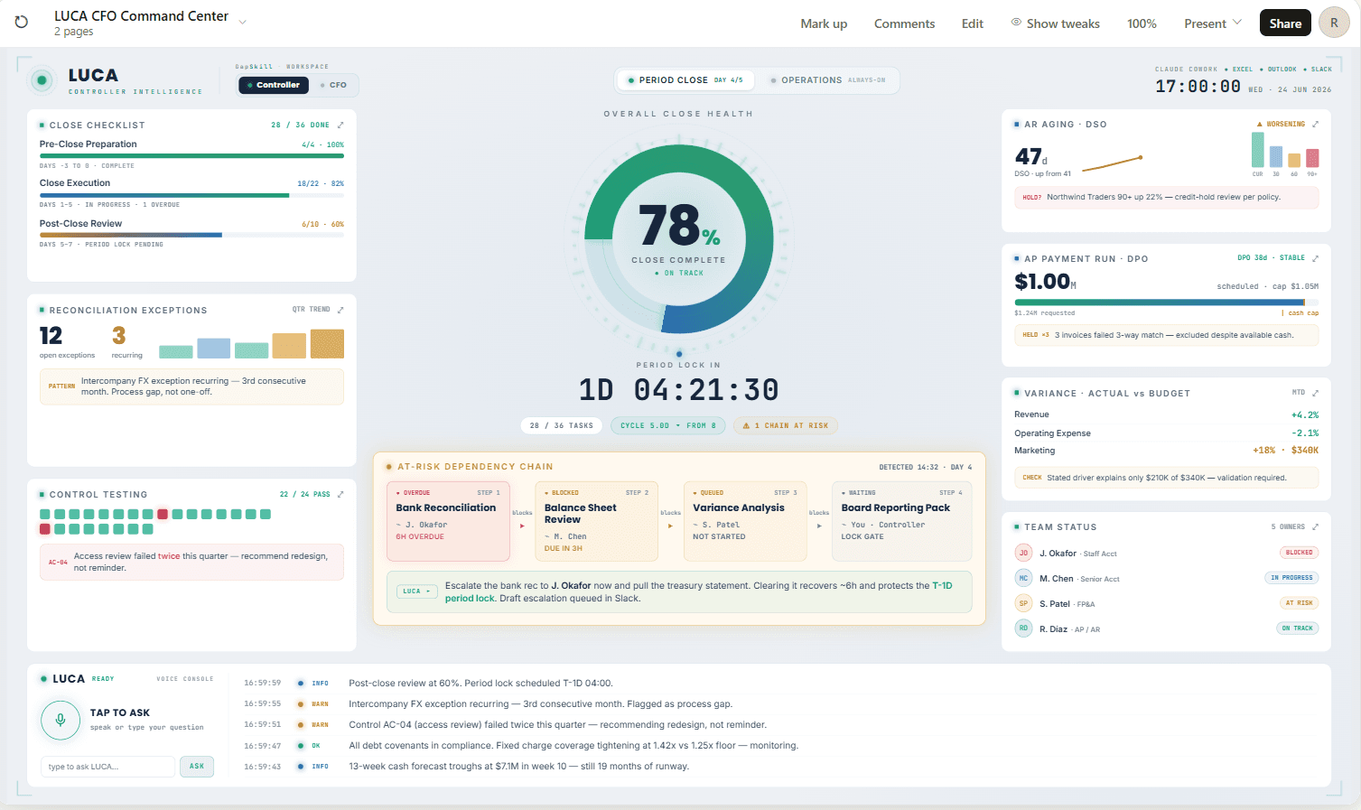Expand the Team Status panel
The height and width of the screenshot is (810, 1361).
click(x=1315, y=526)
